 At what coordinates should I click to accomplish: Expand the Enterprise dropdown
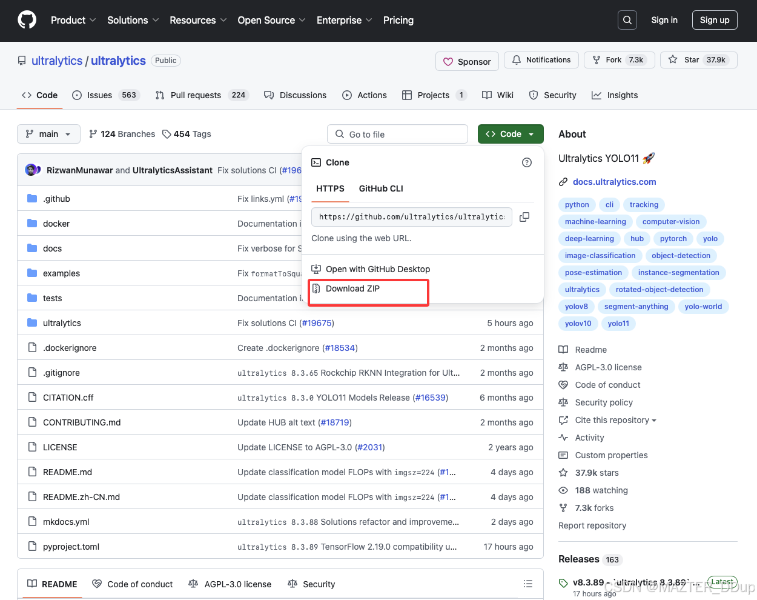[345, 20]
